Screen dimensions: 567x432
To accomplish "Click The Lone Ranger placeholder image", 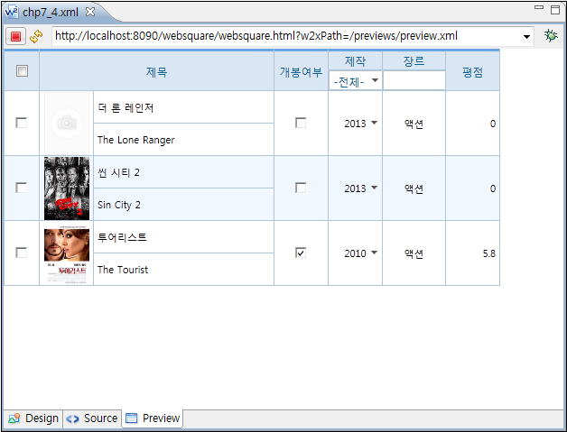I will [67, 124].
